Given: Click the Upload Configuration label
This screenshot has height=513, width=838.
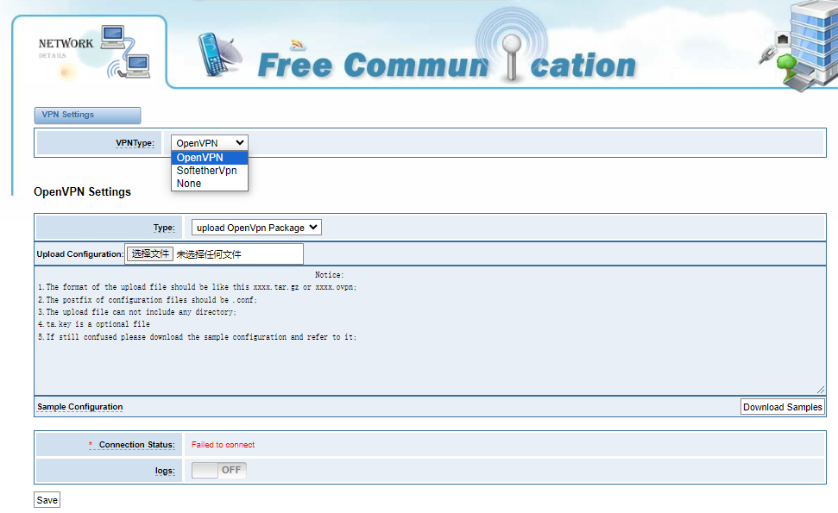Looking at the screenshot, I should pos(79,254).
